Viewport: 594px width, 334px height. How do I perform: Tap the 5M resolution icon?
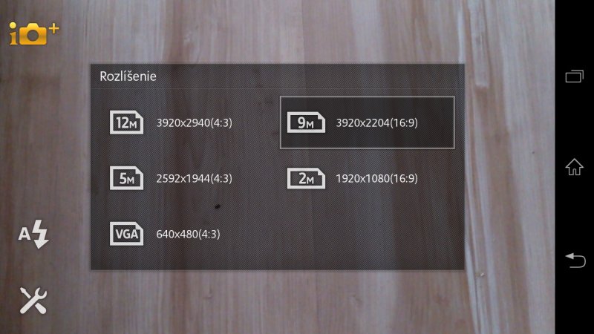tap(126, 178)
